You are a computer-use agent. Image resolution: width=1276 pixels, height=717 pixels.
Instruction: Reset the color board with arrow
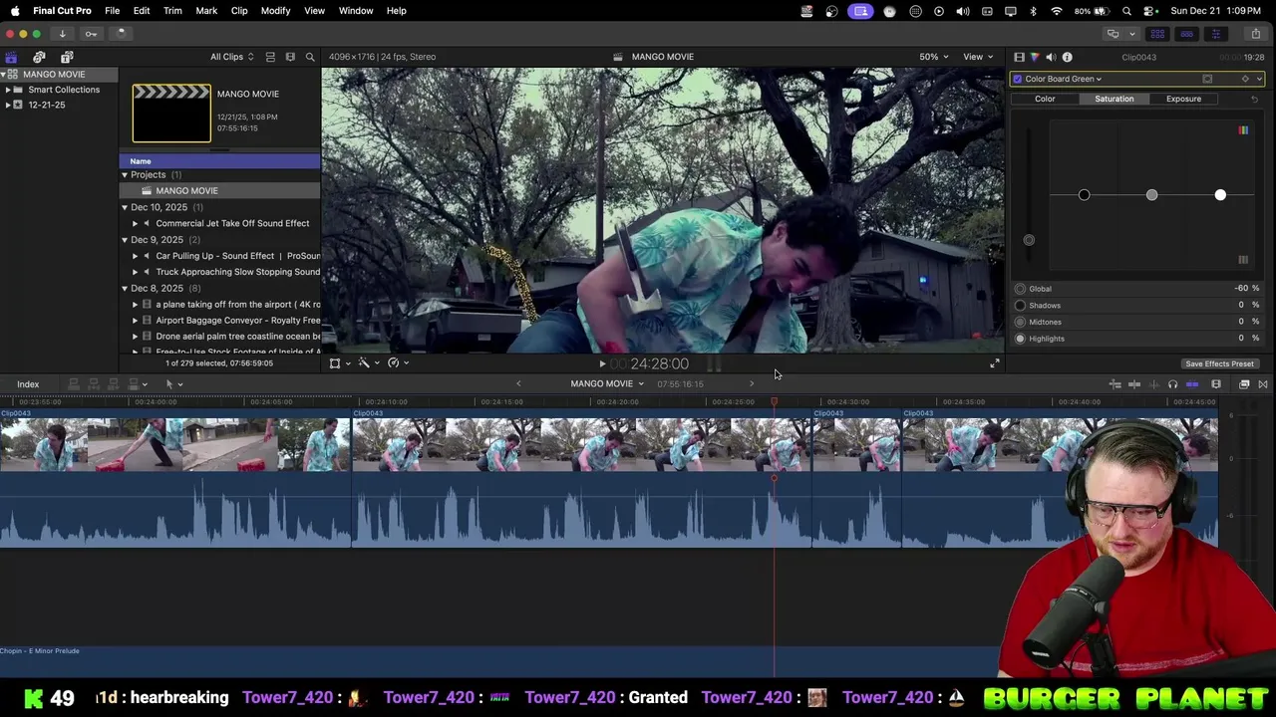(x=1254, y=99)
